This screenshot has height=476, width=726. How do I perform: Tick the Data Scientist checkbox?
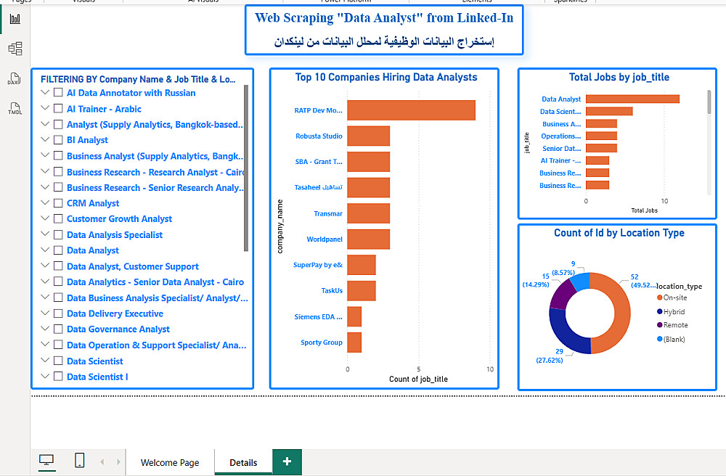pyautogui.click(x=58, y=361)
